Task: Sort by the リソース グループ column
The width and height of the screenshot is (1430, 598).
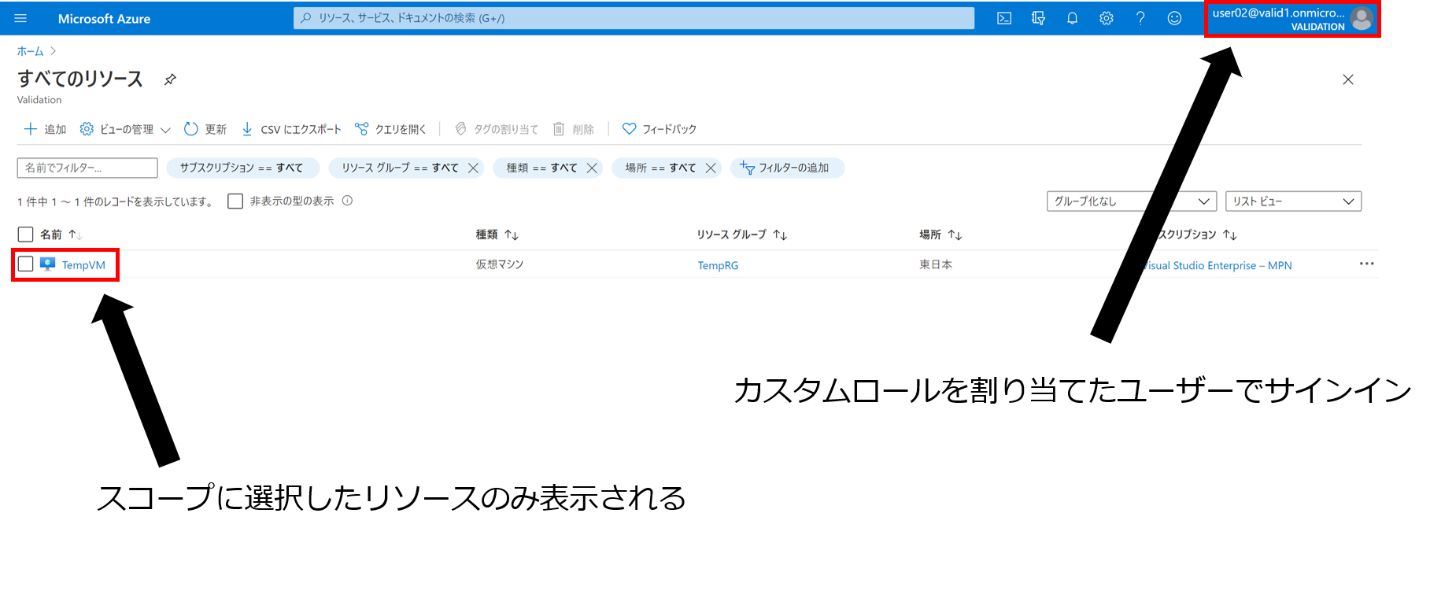Action: pyautogui.click(x=741, y=234)
